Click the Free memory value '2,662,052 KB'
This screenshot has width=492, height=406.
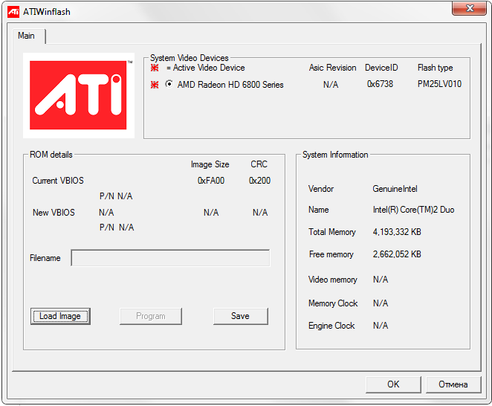tap(397, 254)
